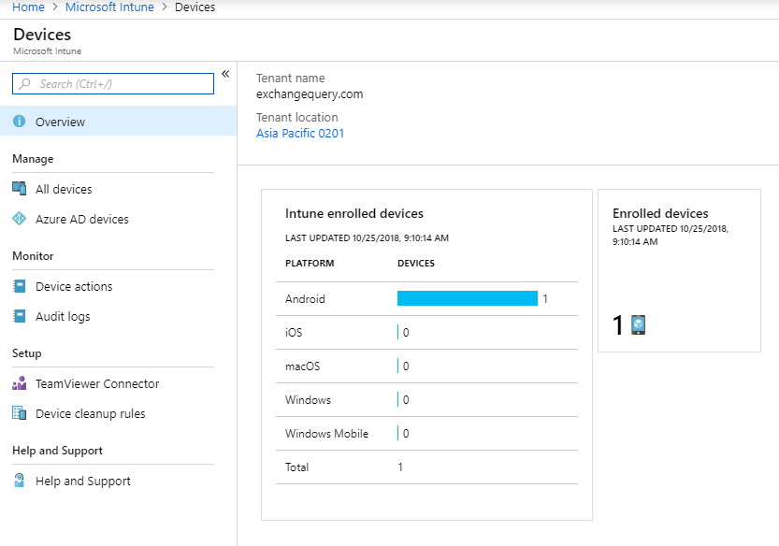Select All devices menu item

tap(64, 189)
